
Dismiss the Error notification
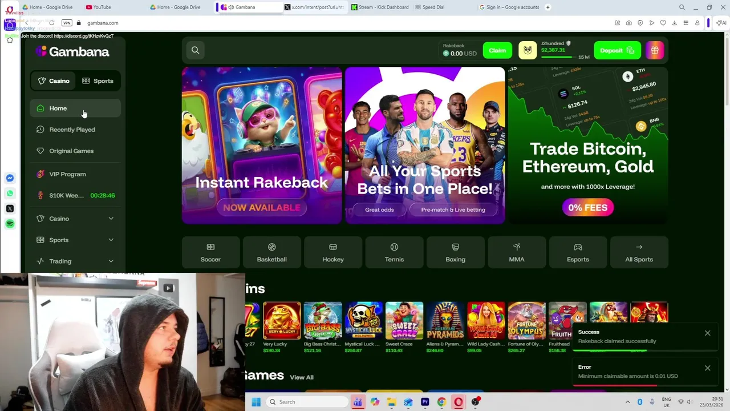pos(707,368)
